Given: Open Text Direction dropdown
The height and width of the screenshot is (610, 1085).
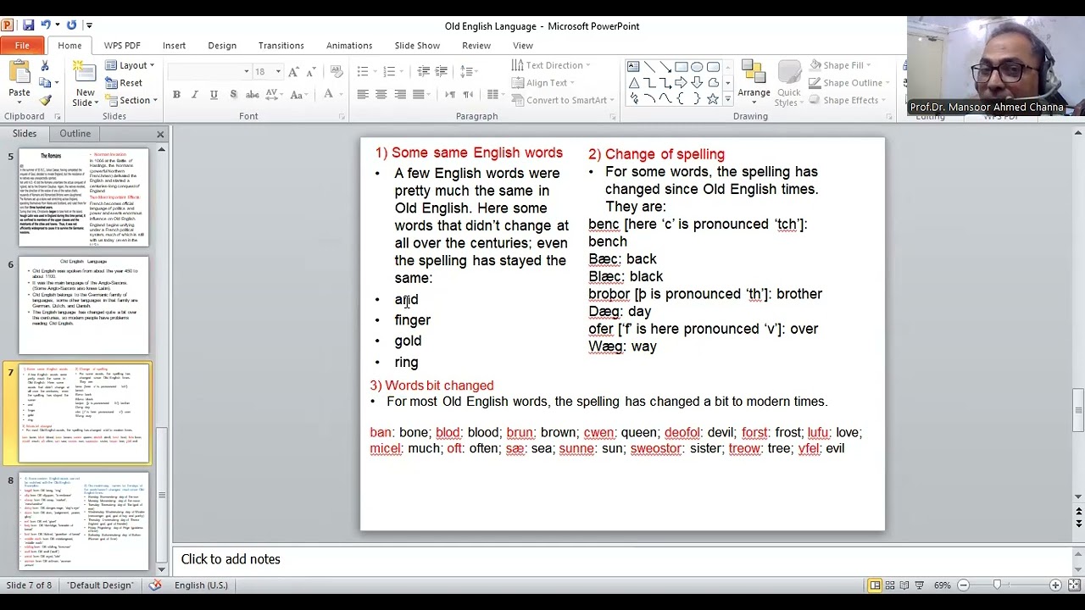Looking at the screenshot, I should pyautogui.click(x=551, y=65).
